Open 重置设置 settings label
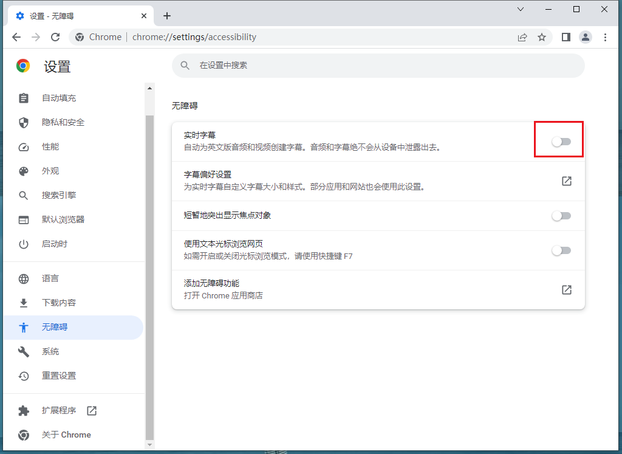The width and height of the screenshot is (622, 454). (x=59, y=376)
